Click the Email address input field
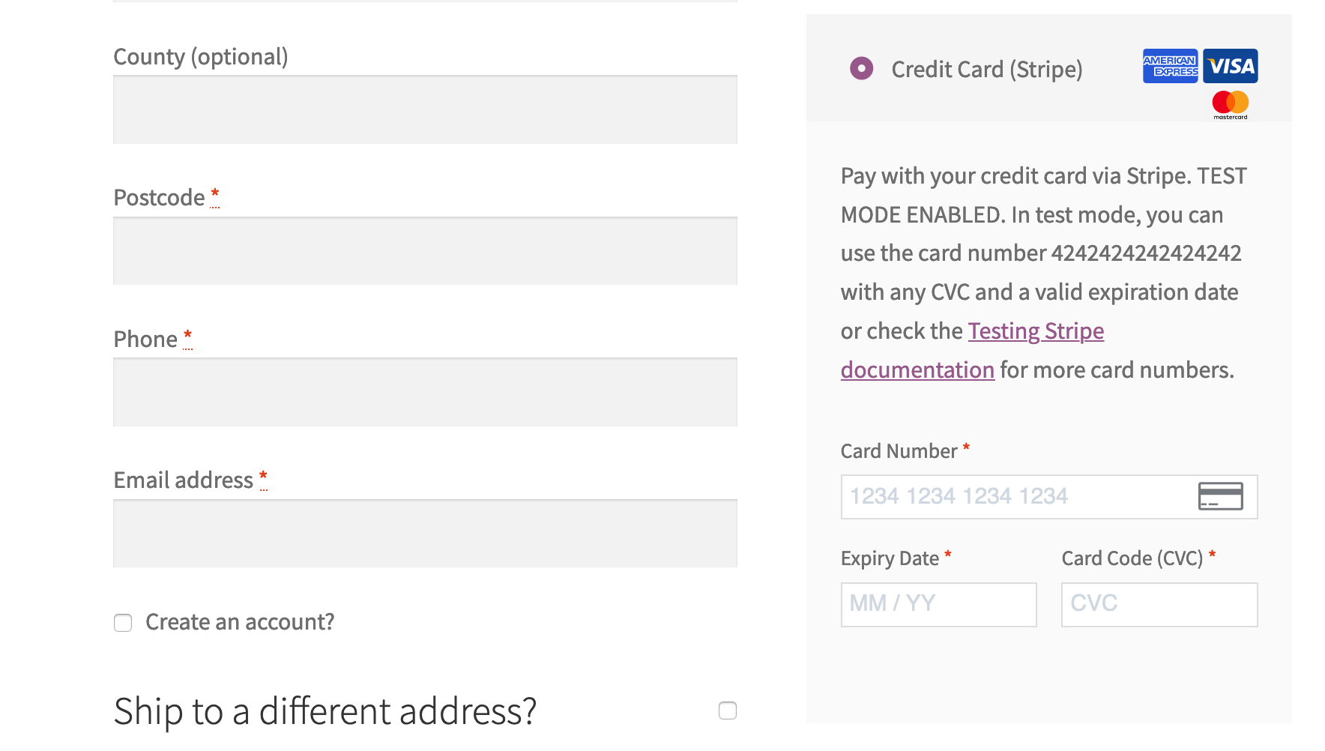1325x751 pixels. click(x=424, y=533)
